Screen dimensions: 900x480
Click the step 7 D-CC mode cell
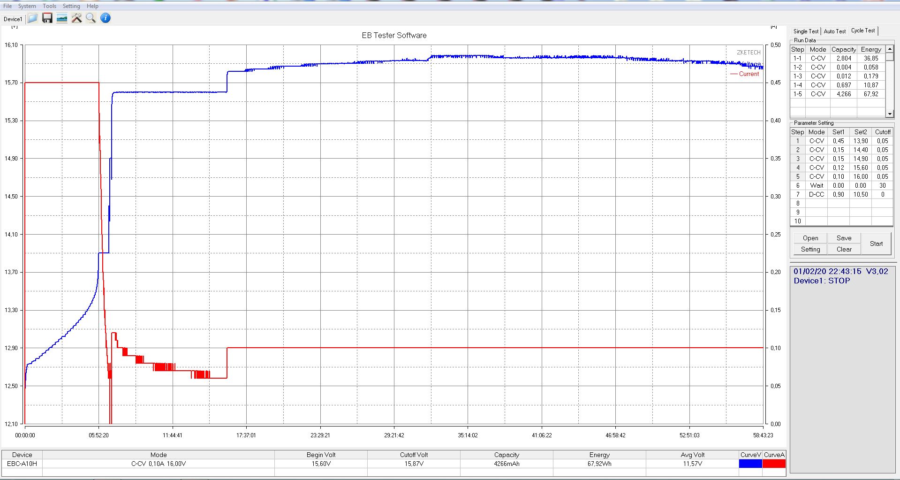coord(817,194)
